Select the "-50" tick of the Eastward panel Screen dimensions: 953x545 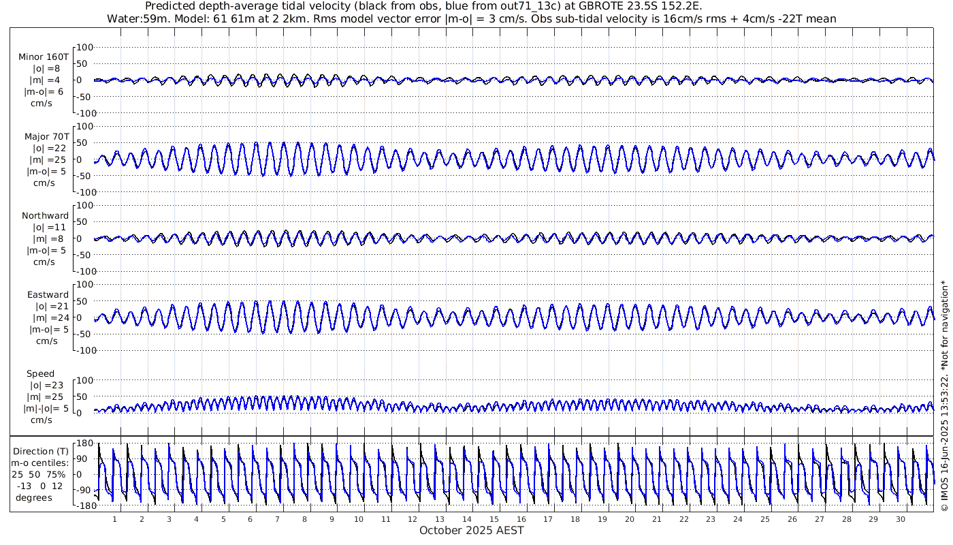[x=85, y=334]
